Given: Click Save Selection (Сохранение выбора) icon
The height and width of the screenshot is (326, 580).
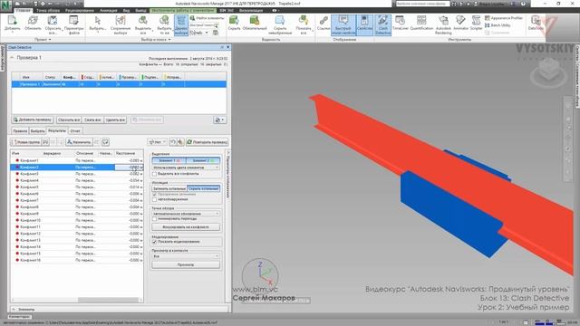Looking at the screenshot, I should [x=121, y=21].
